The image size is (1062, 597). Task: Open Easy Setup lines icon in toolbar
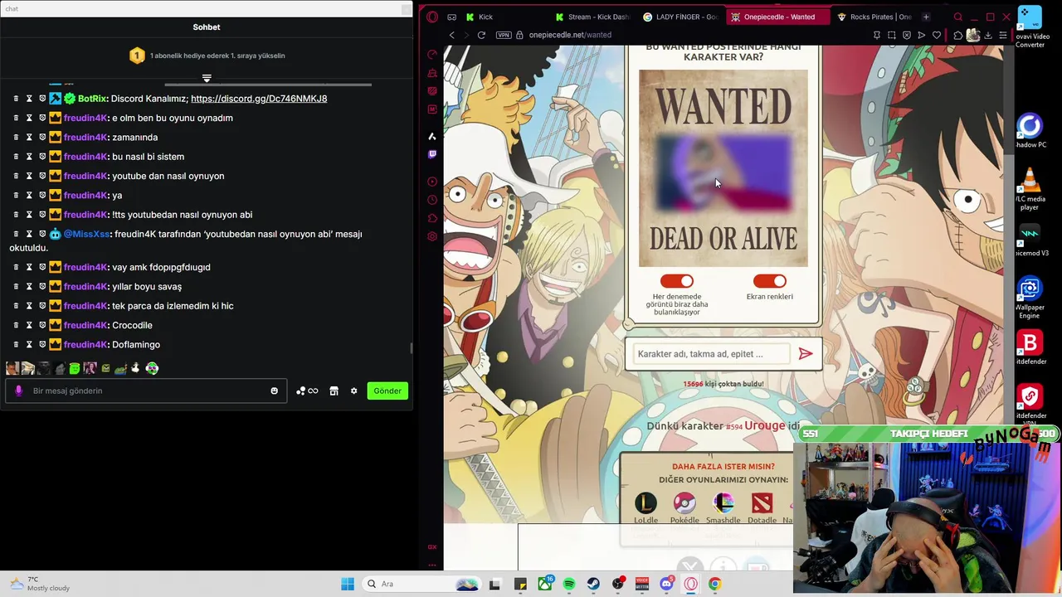1002,35
